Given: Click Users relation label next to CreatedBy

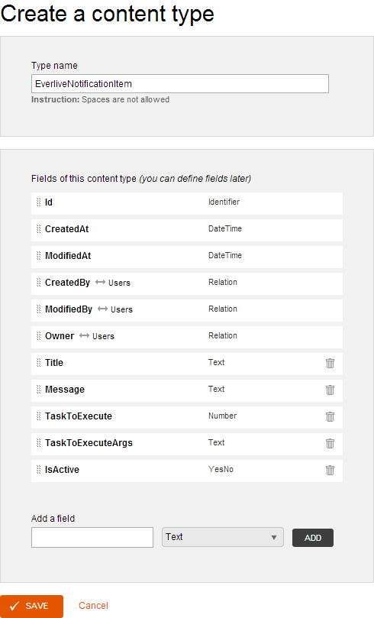Looking at the screenshot, I should [x=119, y=283].
